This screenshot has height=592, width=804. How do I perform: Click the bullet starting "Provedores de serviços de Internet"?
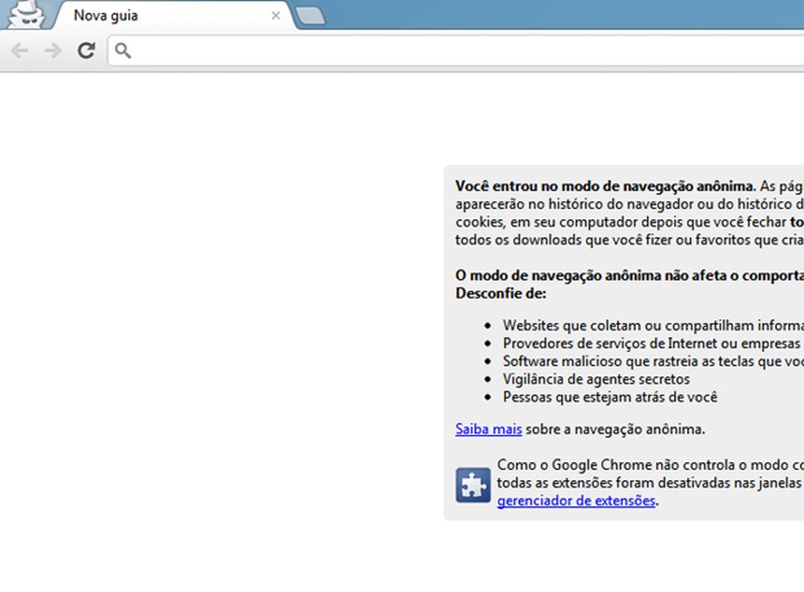654,343
